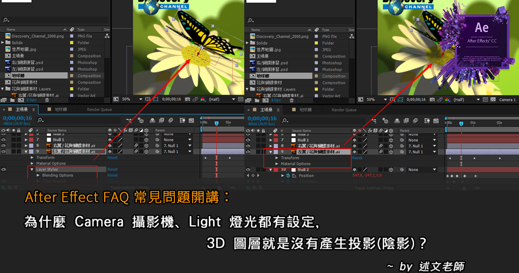Select the 主場景 tab in the left timeline
519x273 pixels.
click(x=21, y=109)
